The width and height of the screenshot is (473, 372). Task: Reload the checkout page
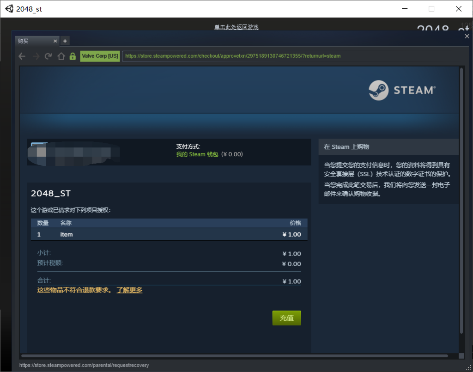pyautogui.click(x=48, y=56)
